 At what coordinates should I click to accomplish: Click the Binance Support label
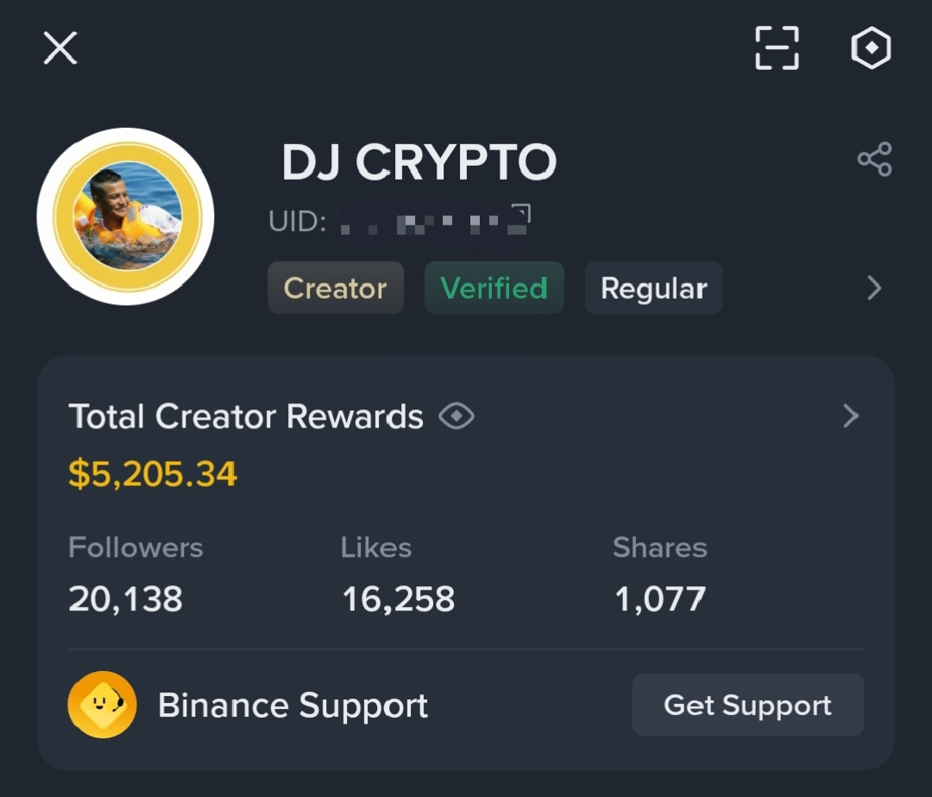[293, 705]
